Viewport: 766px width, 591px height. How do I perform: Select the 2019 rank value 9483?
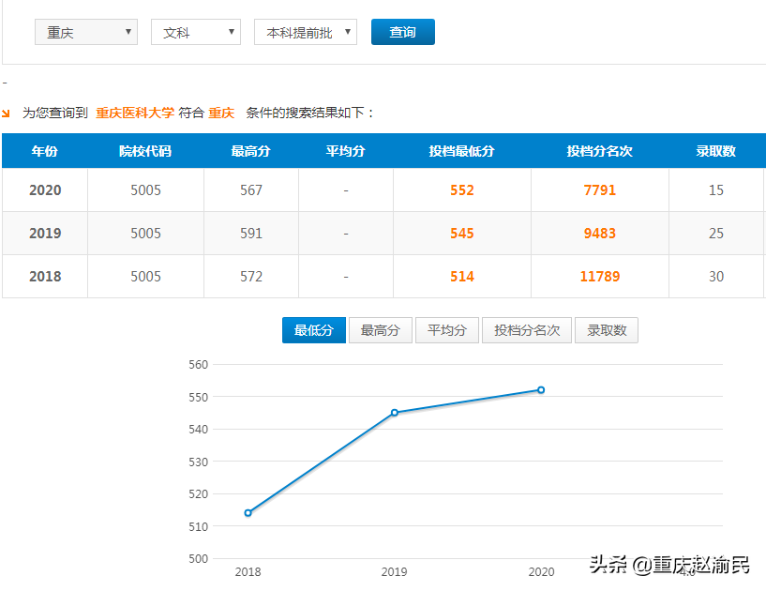click(x=600, y=233)
